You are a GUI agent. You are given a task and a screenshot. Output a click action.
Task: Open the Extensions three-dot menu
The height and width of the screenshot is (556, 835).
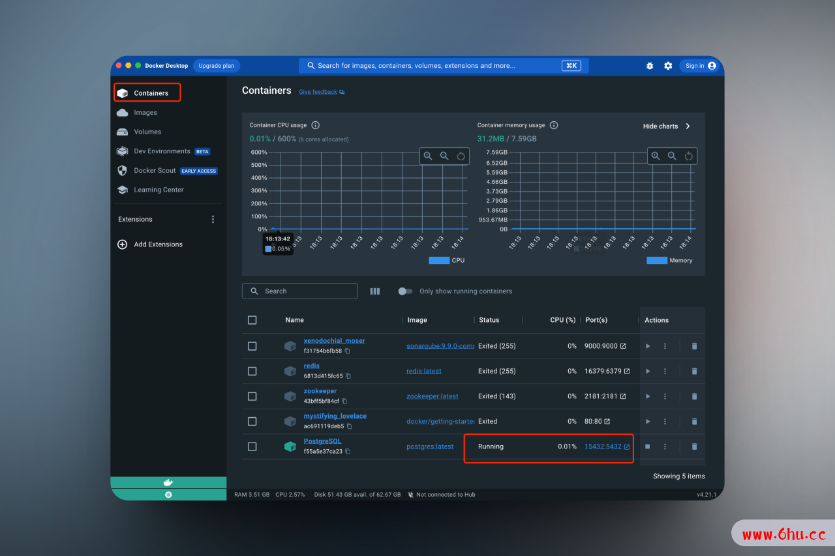213,220
